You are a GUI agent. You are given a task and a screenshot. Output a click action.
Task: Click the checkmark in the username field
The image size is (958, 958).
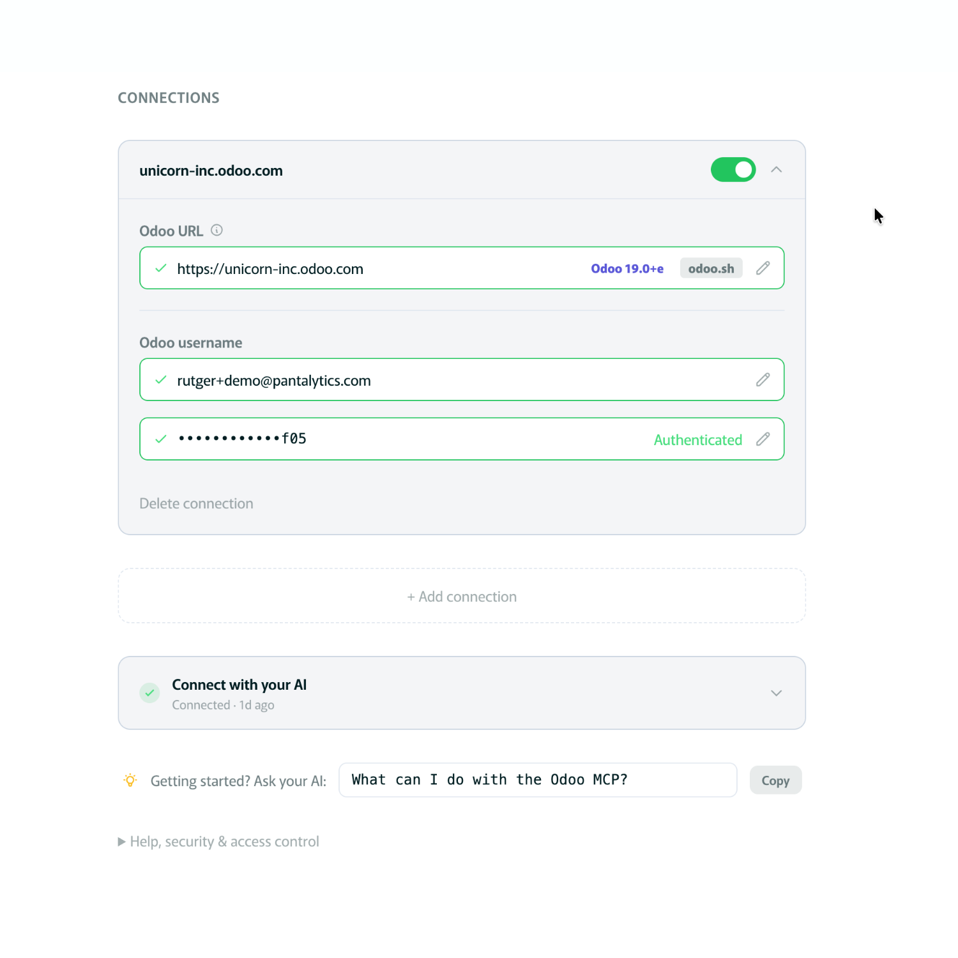coord(161,380)
